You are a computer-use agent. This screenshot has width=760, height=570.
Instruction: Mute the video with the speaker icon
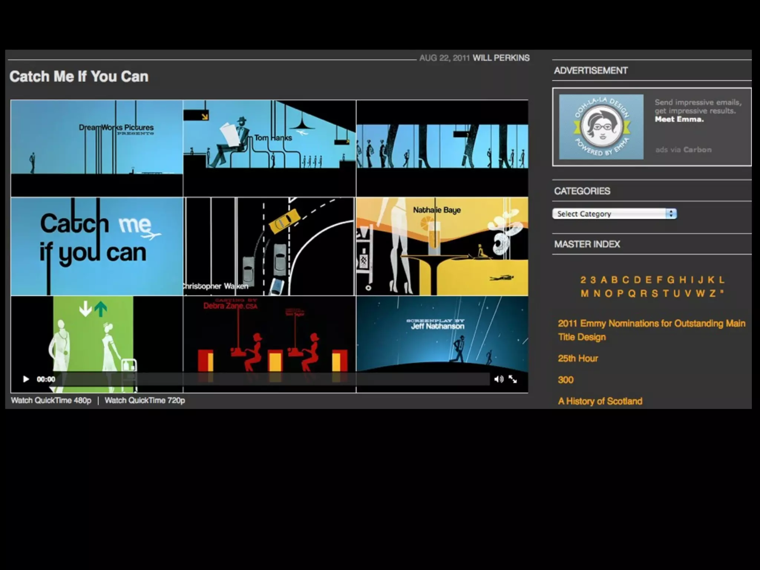coord(498,379)
